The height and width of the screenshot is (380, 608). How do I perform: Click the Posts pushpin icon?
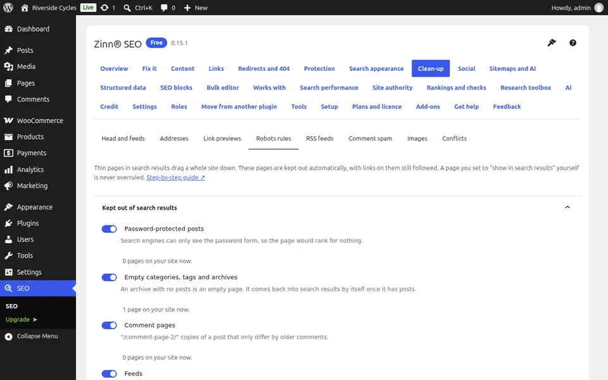(8, 50)
